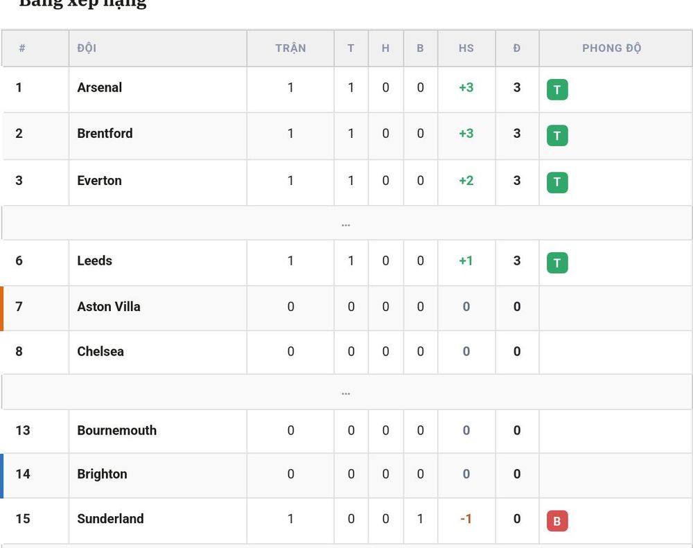The height and width of the screenshot is (548, 693).
Task: Expand hidden rows between Chelsea and Bournemouth
Action: [346, 392]
